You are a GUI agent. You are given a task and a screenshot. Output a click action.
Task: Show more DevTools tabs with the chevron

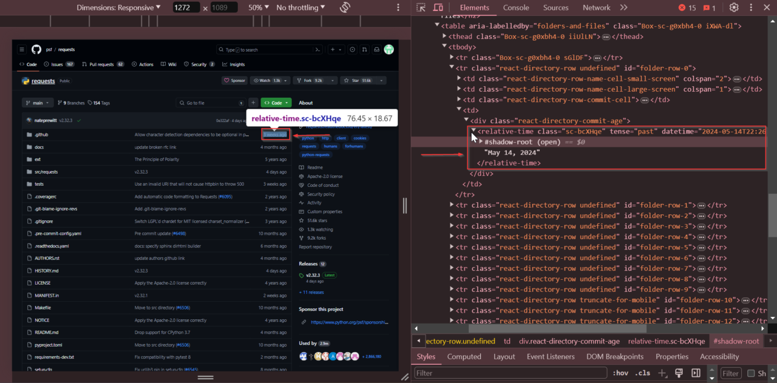623,7
